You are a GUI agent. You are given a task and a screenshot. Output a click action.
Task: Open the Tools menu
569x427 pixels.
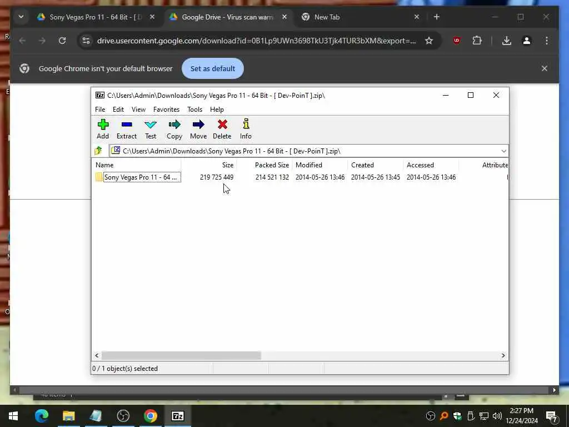[194, 110]
